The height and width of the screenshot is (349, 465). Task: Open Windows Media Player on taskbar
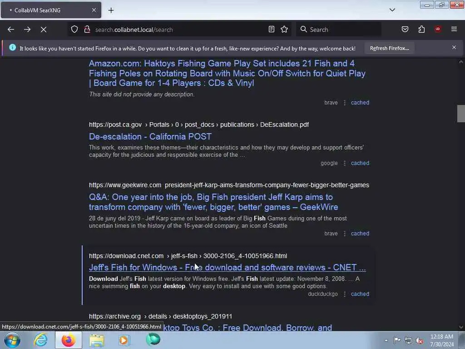coord(124,340)
